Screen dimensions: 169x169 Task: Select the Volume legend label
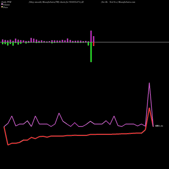[6, 5]
